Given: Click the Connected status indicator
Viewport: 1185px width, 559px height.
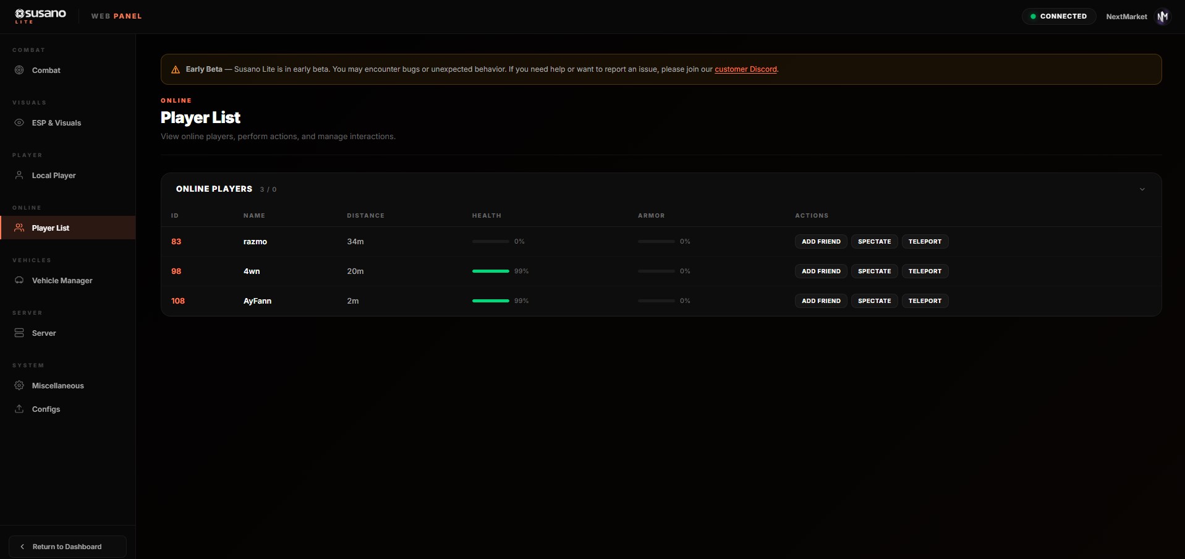Looking at the screenshot, I should pyautogui.click(x=1059, y=16).
